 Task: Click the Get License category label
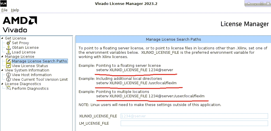(x=15, y=38)
